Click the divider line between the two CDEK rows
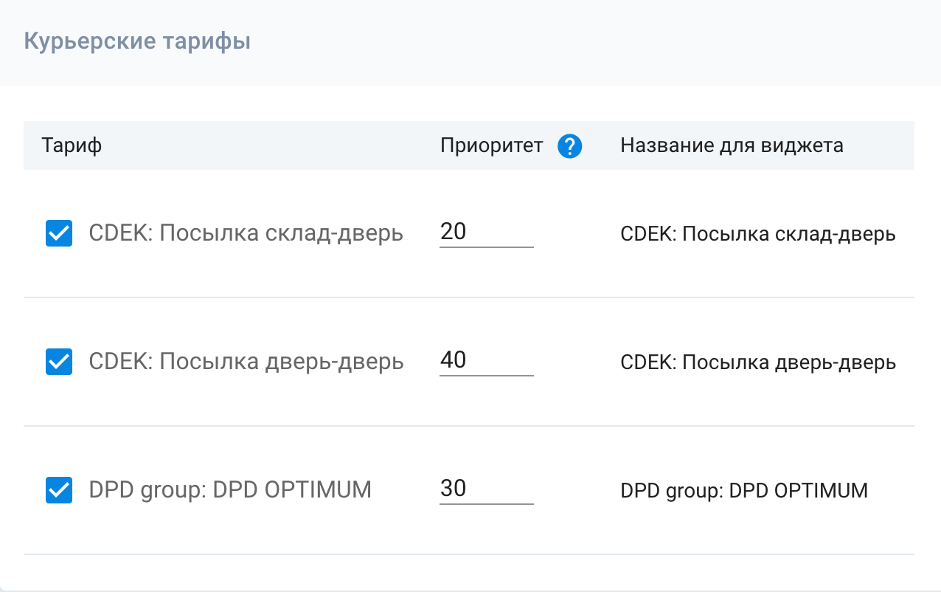 (x=469, y=298)
